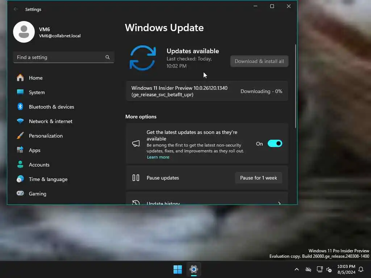Image resolution: width=371 pixels, height=278 pixels.
Task: Click Download & install all button
Action: (x=259, y=61)
